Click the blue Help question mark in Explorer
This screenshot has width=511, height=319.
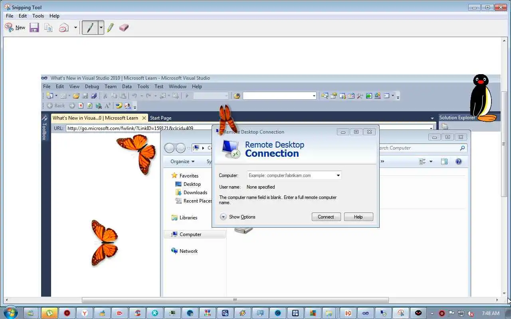459,161
